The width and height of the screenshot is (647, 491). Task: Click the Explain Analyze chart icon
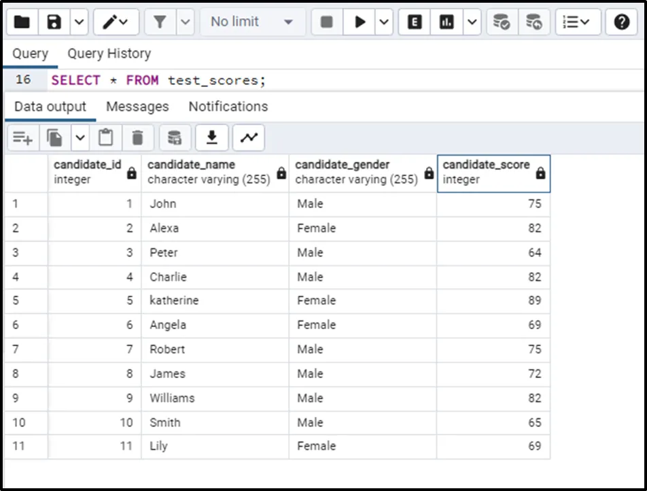pyautogui.click(x=447, y=22)
